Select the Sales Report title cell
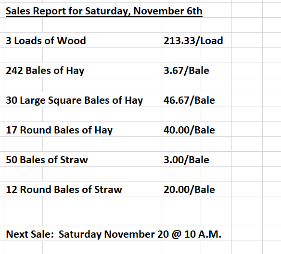 coord(104,11)
